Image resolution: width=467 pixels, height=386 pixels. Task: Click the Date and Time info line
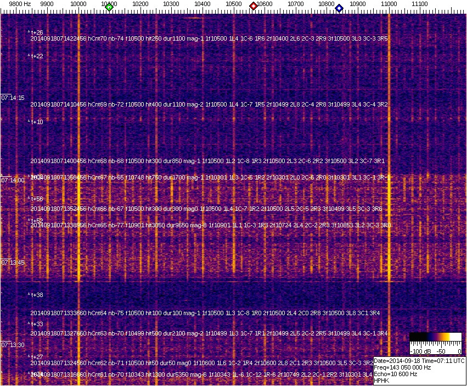[x=419, y=361]
